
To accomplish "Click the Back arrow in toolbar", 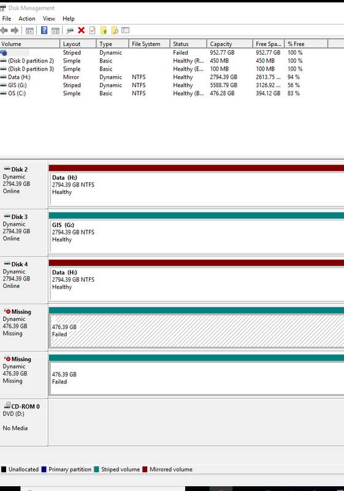I will (x=4, y=30).
